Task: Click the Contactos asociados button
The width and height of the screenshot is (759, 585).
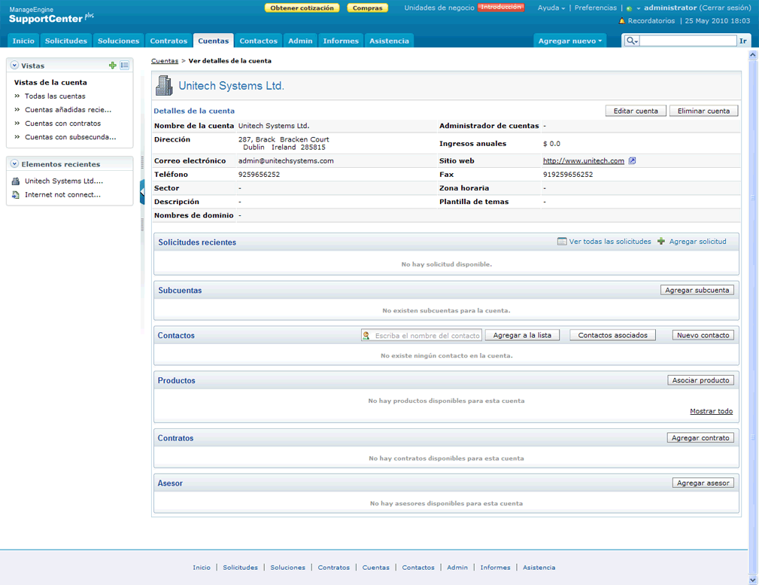Action: (612, 335)
